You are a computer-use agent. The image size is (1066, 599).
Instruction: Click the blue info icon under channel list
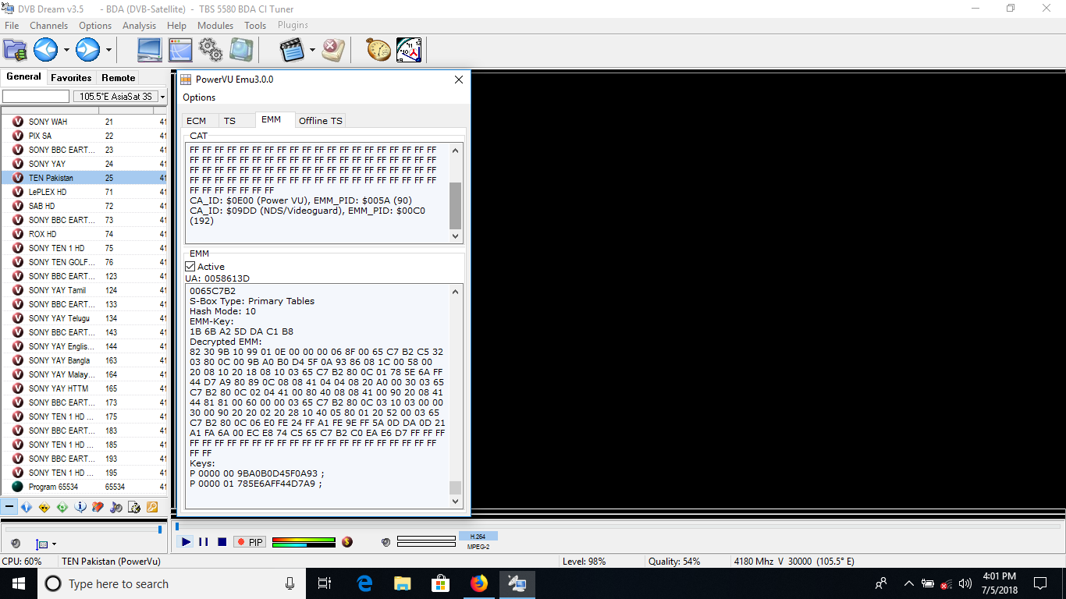point(80,507)
